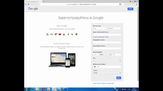Image resolution: width=163 pixels, height=91 pixels.
Task: Click the reader mode icon in the address bar
Action: (x=120, y=4)
